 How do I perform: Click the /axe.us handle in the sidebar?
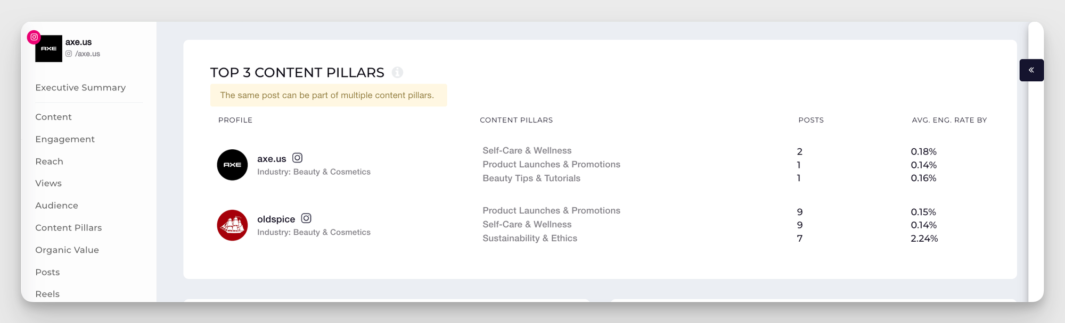[88, 54]
